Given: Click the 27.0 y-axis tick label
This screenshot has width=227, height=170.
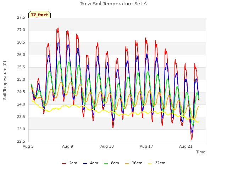Looking at the screenshot, I should point(21,30).
